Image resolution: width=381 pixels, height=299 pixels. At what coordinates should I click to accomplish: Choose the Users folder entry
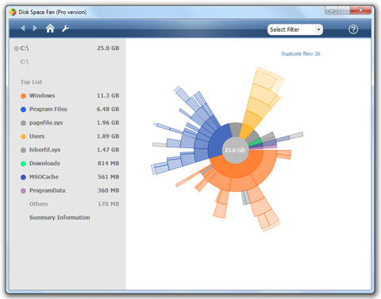70,136
